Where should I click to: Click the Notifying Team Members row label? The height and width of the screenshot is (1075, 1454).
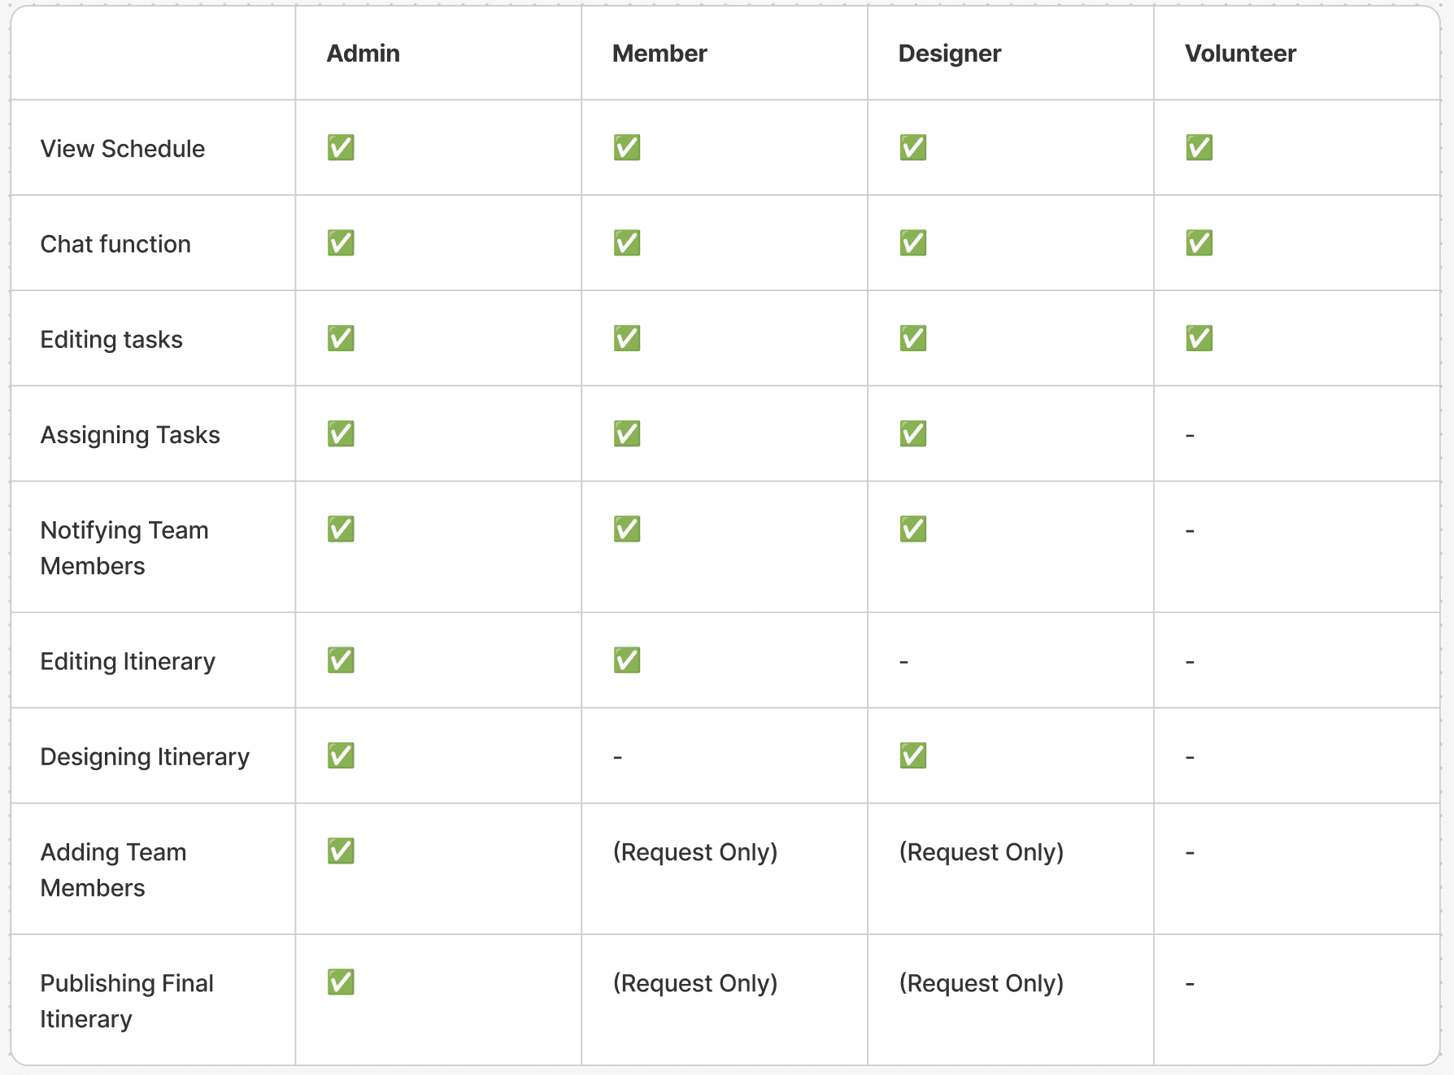pos(124,548)
